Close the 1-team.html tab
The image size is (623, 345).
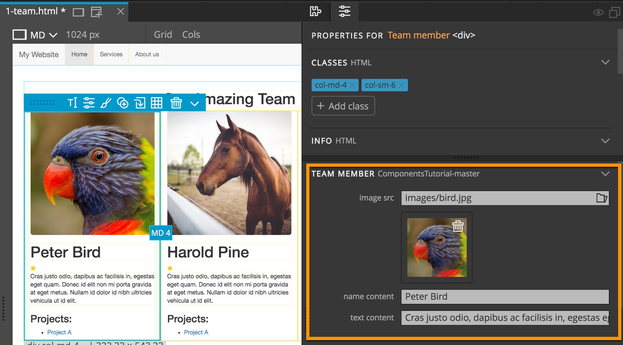120,11
